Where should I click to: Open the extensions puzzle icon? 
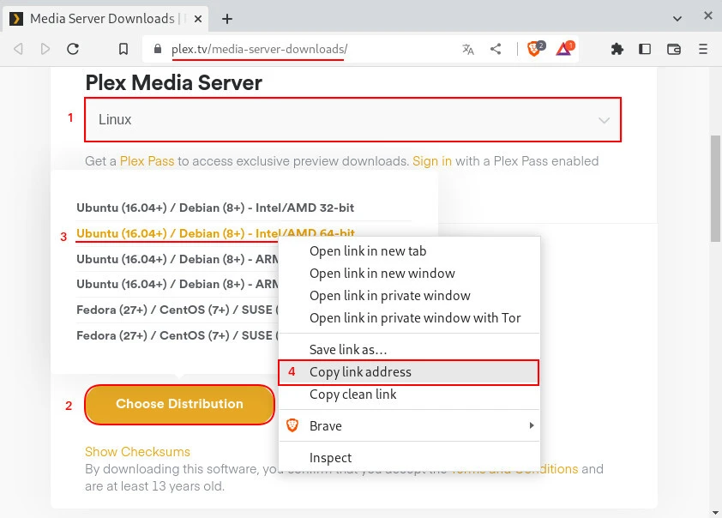(617, 49)
